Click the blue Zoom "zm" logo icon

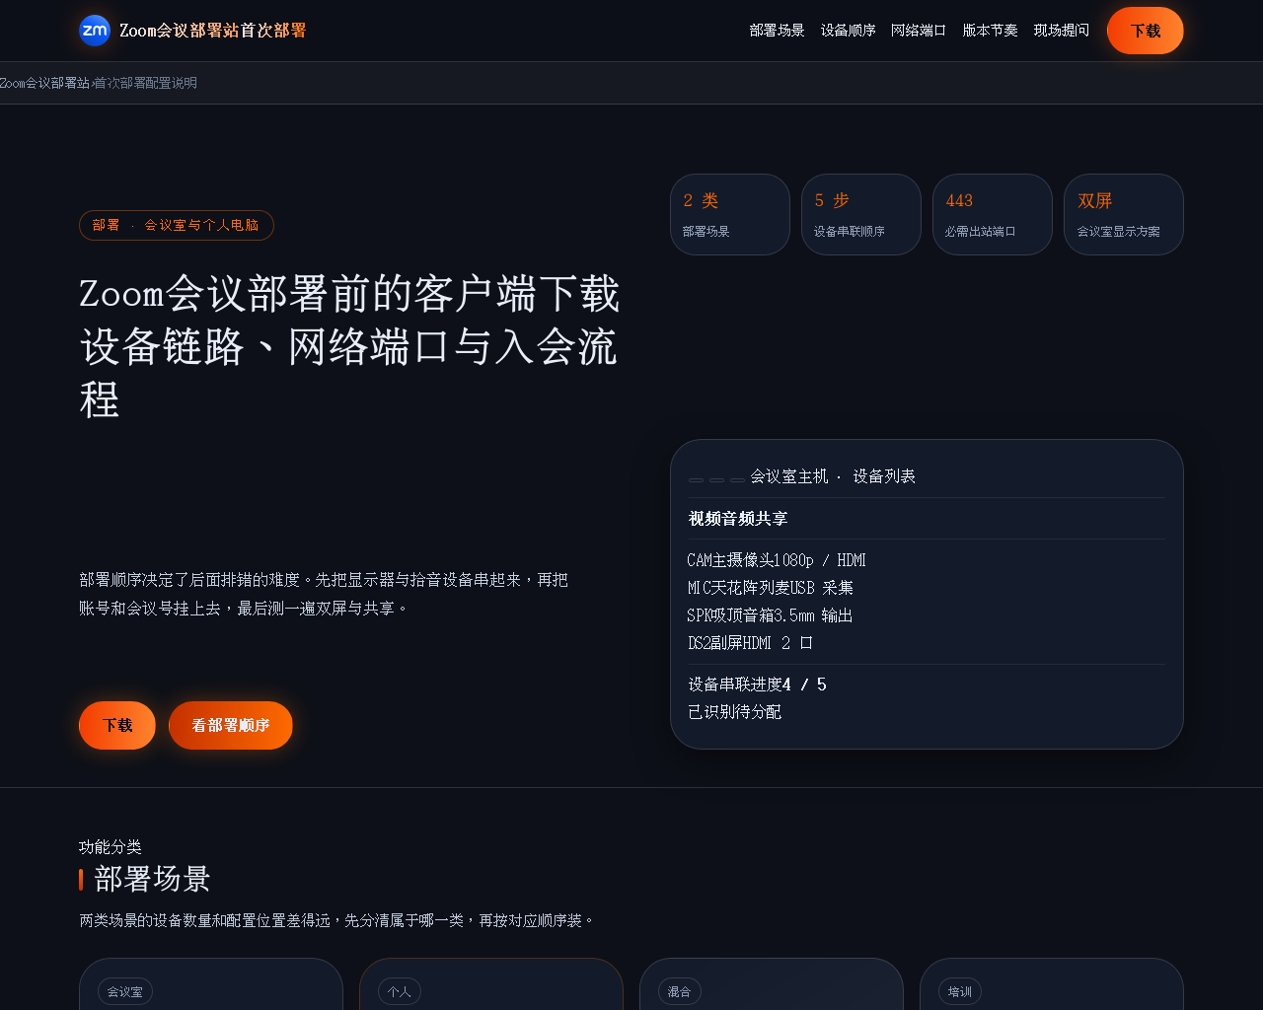tap(95, 31)
